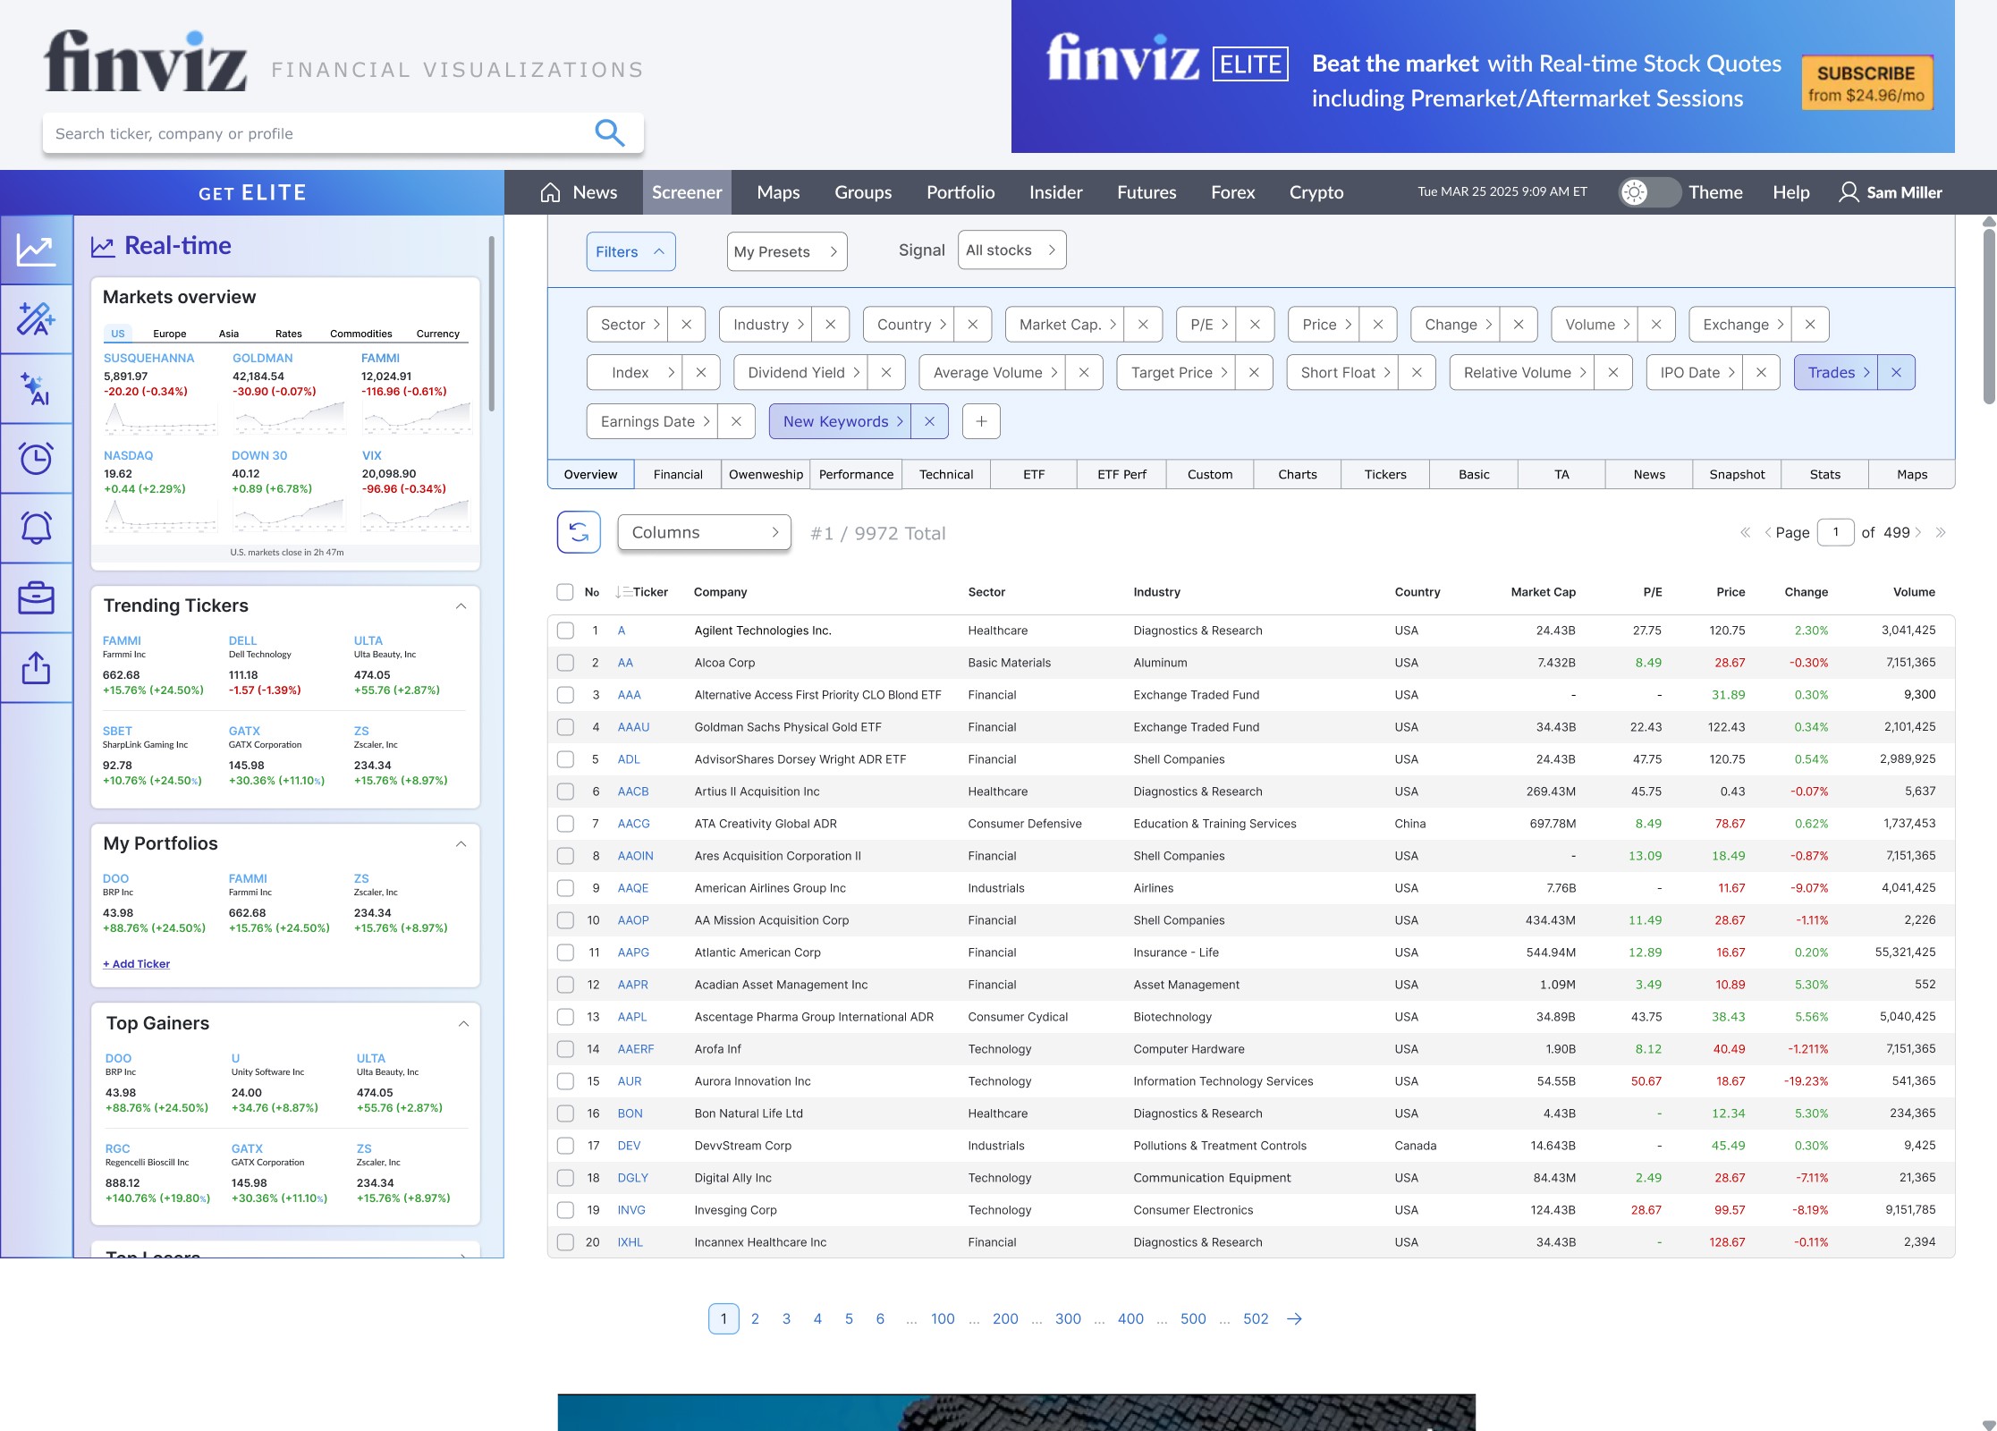Tick checkbox for Incannex Healthcare row
The width and height of the screenshot is (1997, 1431).
[x=565, y=1242]
